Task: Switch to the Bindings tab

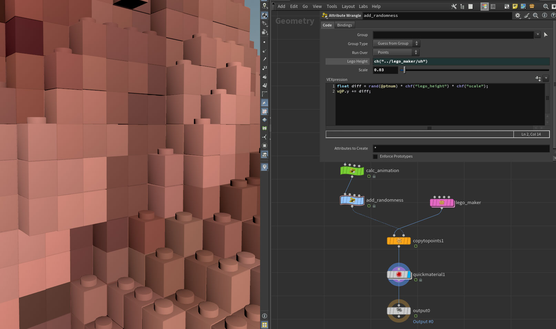Action: point(344,25)
